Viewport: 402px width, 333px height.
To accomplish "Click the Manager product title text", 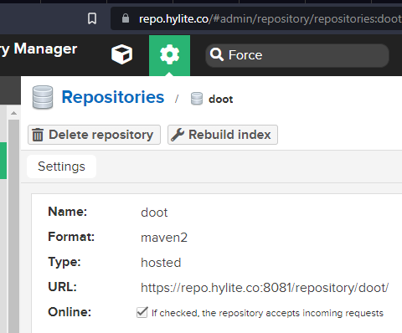I will tap(45, 49).
